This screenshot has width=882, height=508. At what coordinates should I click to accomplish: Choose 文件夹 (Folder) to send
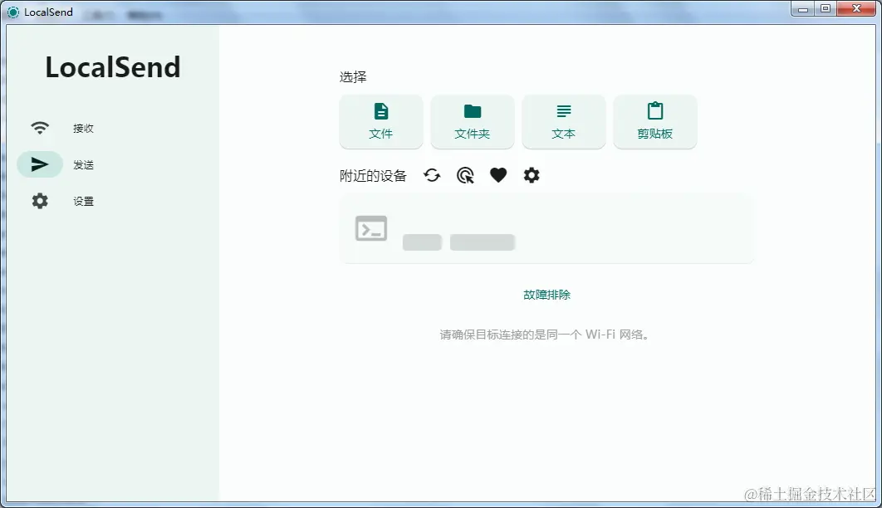pos(472,122)
